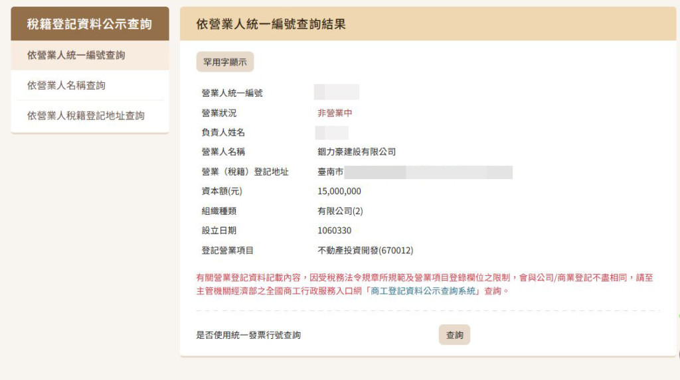Viewport: 680px width, 380px height.
Task: Click the 登記營業項目 field label
Action: coord(228,251)
